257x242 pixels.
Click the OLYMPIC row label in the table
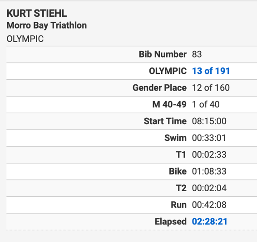pyautogui.click(x=168, y=71)
